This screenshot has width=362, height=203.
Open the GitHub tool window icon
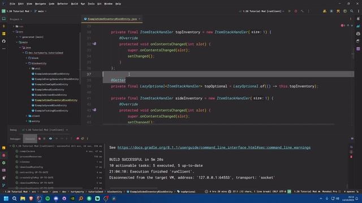(x=4, y=41)
